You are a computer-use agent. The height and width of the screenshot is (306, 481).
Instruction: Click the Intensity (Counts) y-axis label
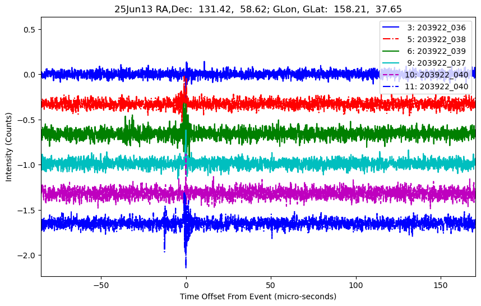pos(8,147)
